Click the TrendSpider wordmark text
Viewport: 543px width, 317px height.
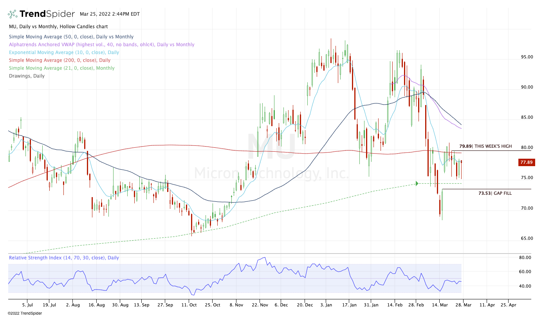[x=47, y=14]
